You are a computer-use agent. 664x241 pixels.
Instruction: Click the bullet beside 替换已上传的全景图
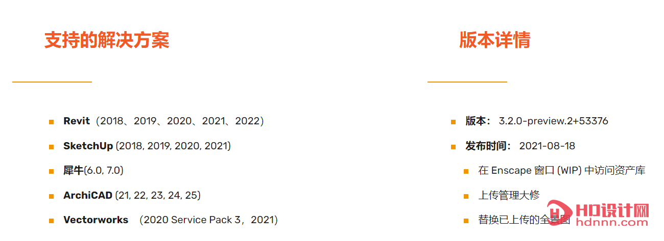point(466,221)
